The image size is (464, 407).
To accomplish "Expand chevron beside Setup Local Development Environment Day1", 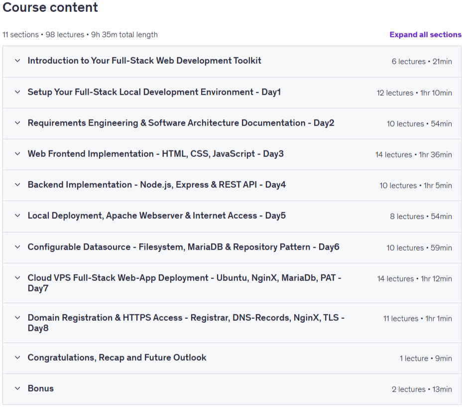I will [x=17, y=92].
